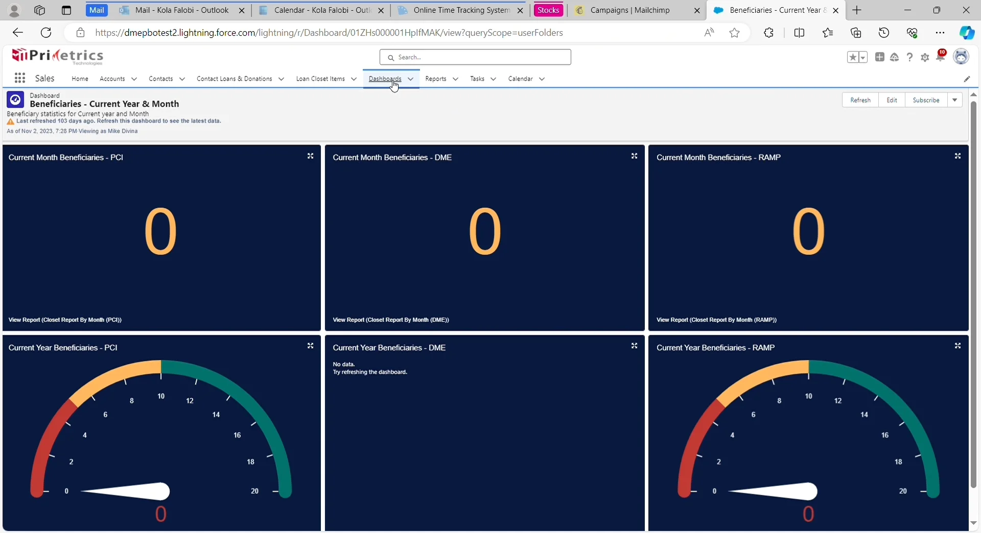Expand Current Month Beneficiaries - DME widget icon
The width and height of the screenshot is (981, 533).
tap(634, 156)
